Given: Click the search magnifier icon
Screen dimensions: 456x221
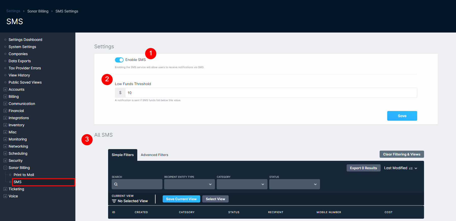Looking at the screenshot, I should (116, 184).
